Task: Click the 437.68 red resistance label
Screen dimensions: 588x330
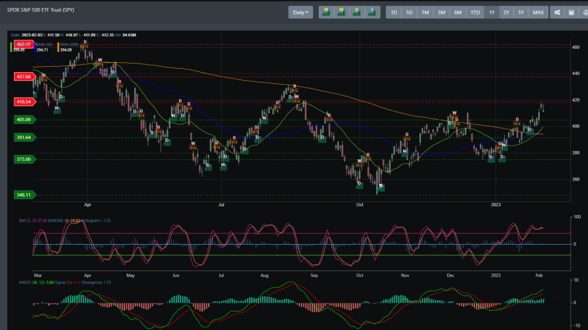Action: pos(24,77)
